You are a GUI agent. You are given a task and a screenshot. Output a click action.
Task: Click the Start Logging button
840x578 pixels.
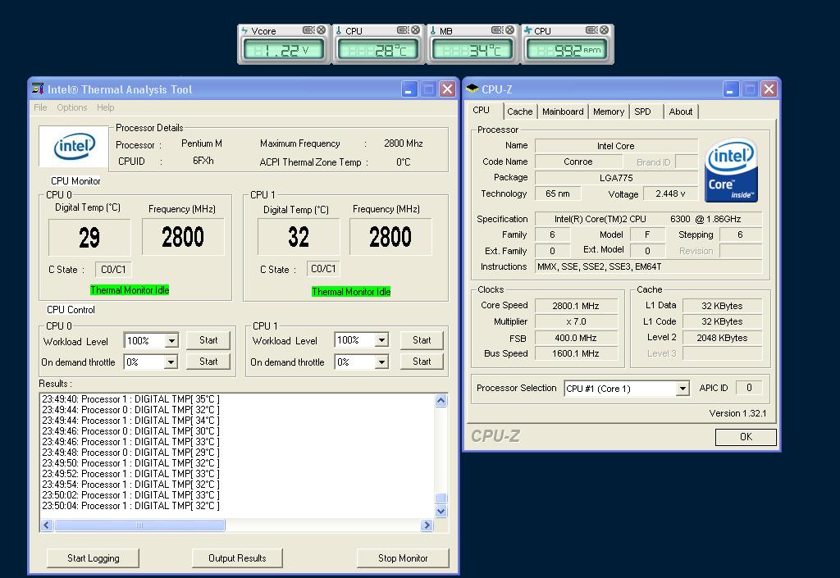click(x=94, y=558)
